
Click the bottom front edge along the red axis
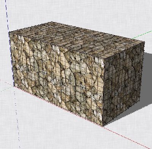tap(58, 106)
